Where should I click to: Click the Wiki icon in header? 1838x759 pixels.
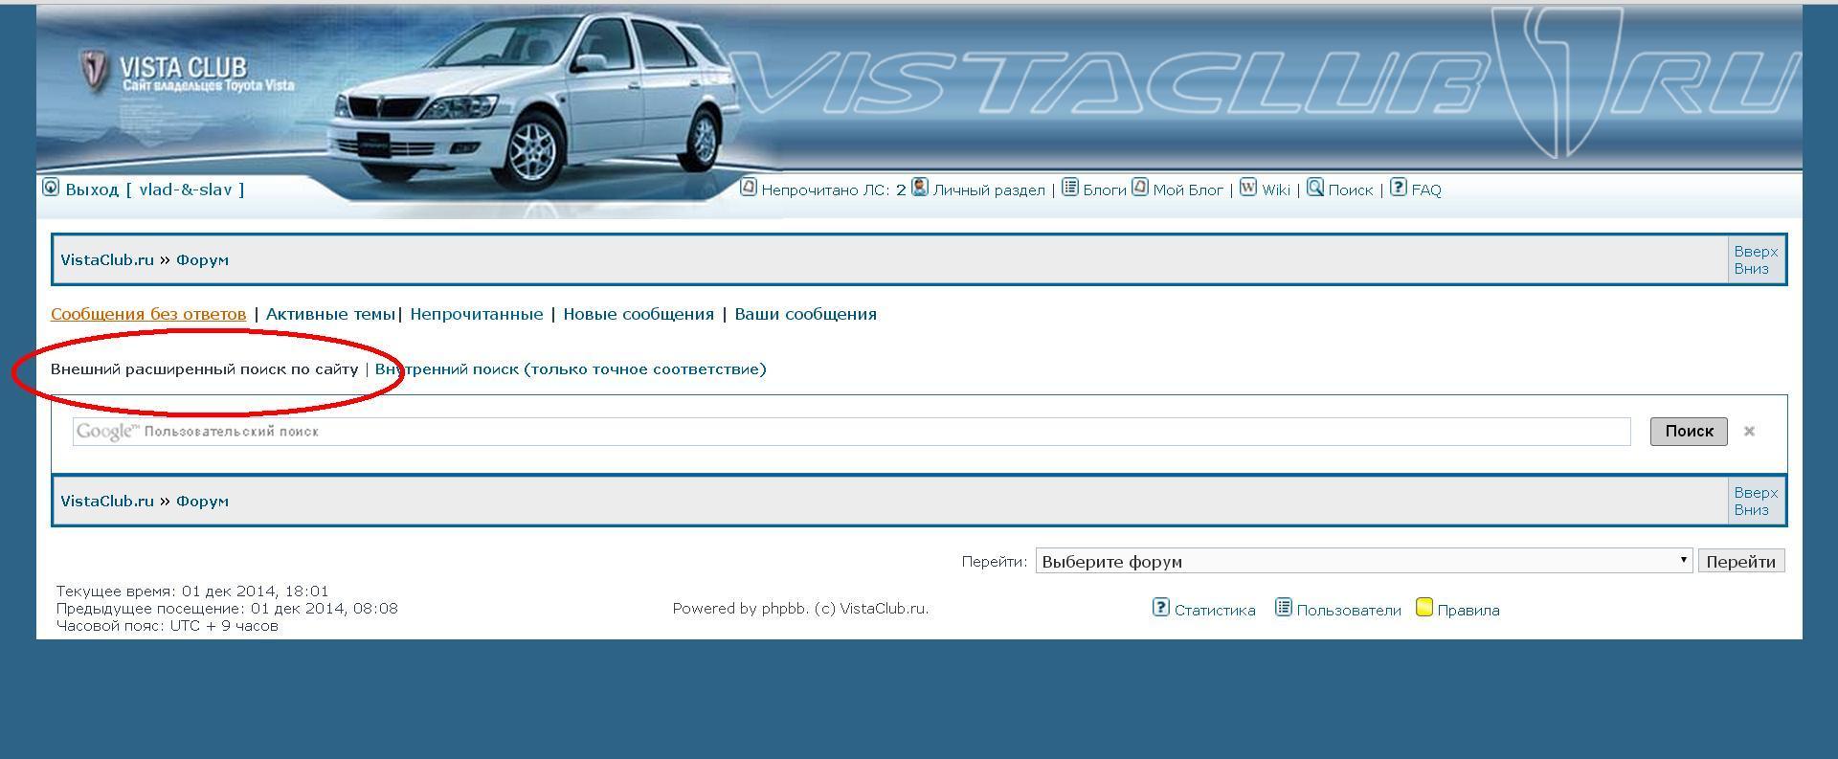click(x=1248, y=188)
